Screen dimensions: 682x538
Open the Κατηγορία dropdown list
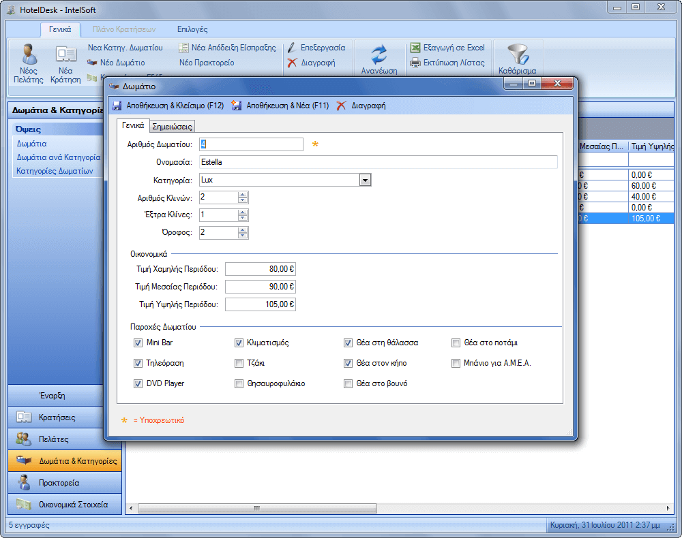pos(365,180)
